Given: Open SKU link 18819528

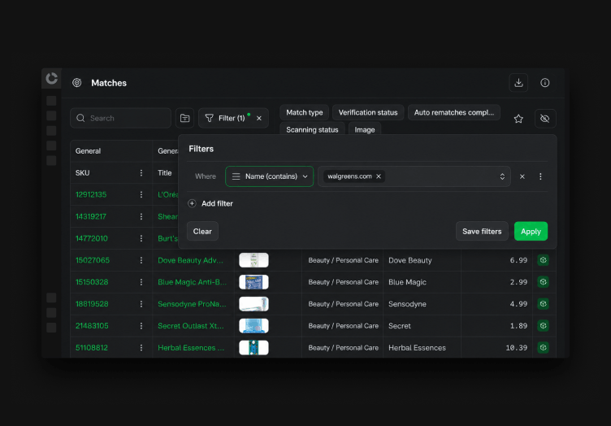Looking at the screenshot, I should (x=92, y=303).
